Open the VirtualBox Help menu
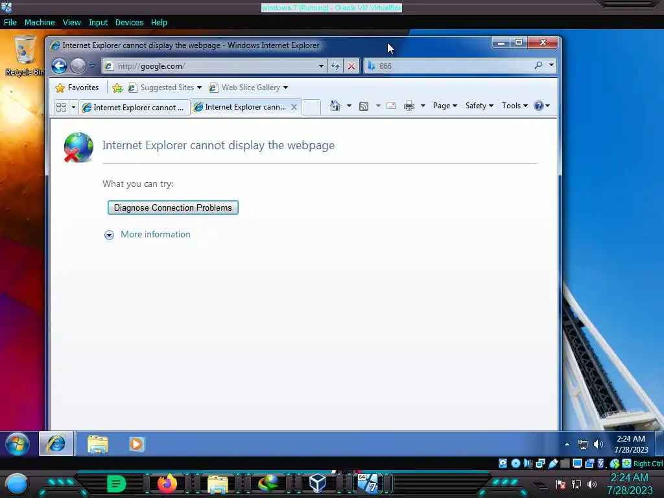Image resolution: width=664 pixels, height=498 pixels. (159, 23)
